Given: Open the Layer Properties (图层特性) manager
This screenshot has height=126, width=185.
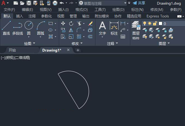Looking at the screenshot, I should click(x=136, y=30).
